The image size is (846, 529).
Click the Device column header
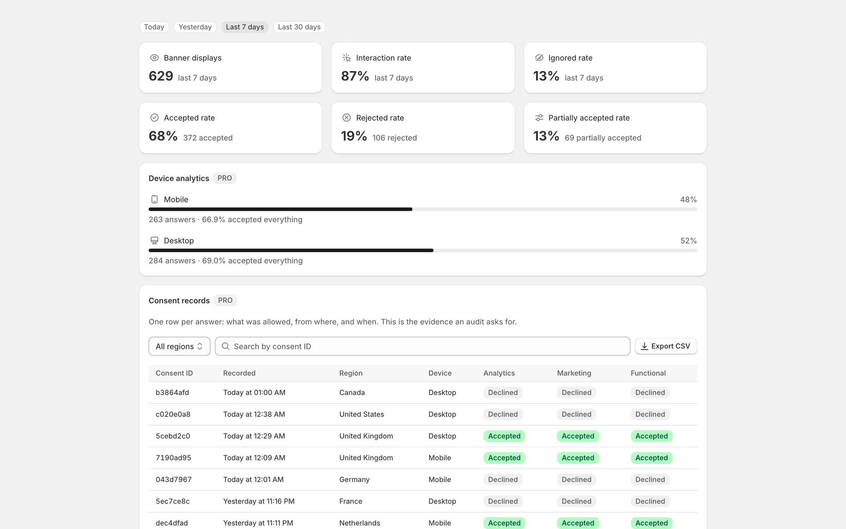(x=440, y=373)
